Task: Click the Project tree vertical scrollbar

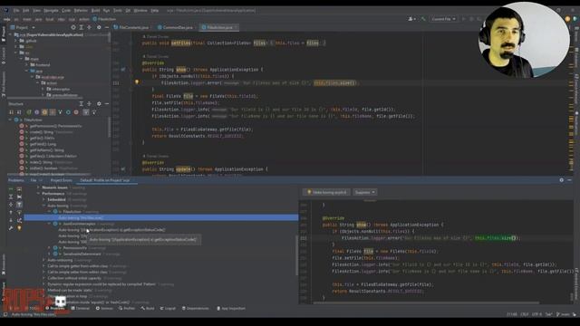Action: [x=109, y=37]
